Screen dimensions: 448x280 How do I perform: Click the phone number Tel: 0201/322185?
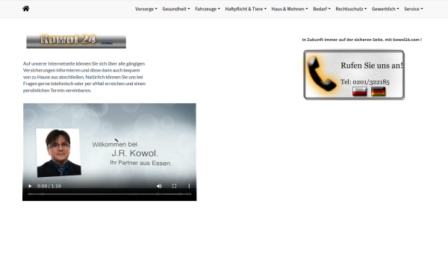[364, 82]
